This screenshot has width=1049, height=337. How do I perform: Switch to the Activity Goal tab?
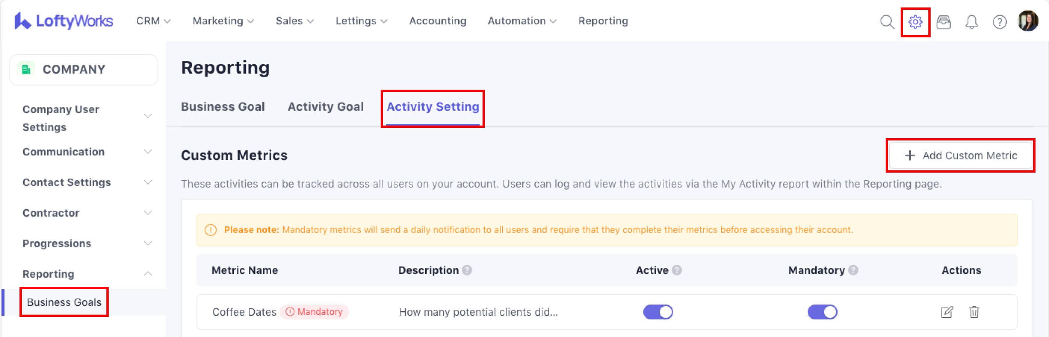(x=325, y=106)
